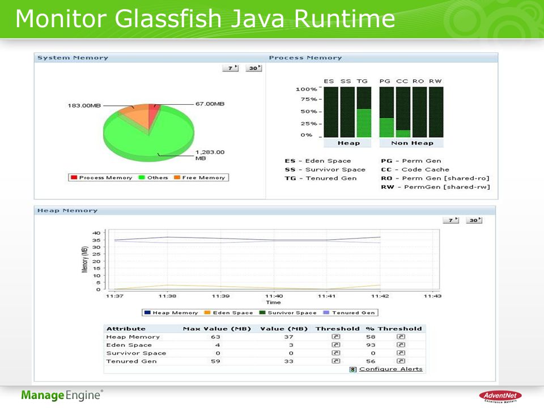Click the 67.00MB pie label
The image size is (544, 408).
click(210, 104)
